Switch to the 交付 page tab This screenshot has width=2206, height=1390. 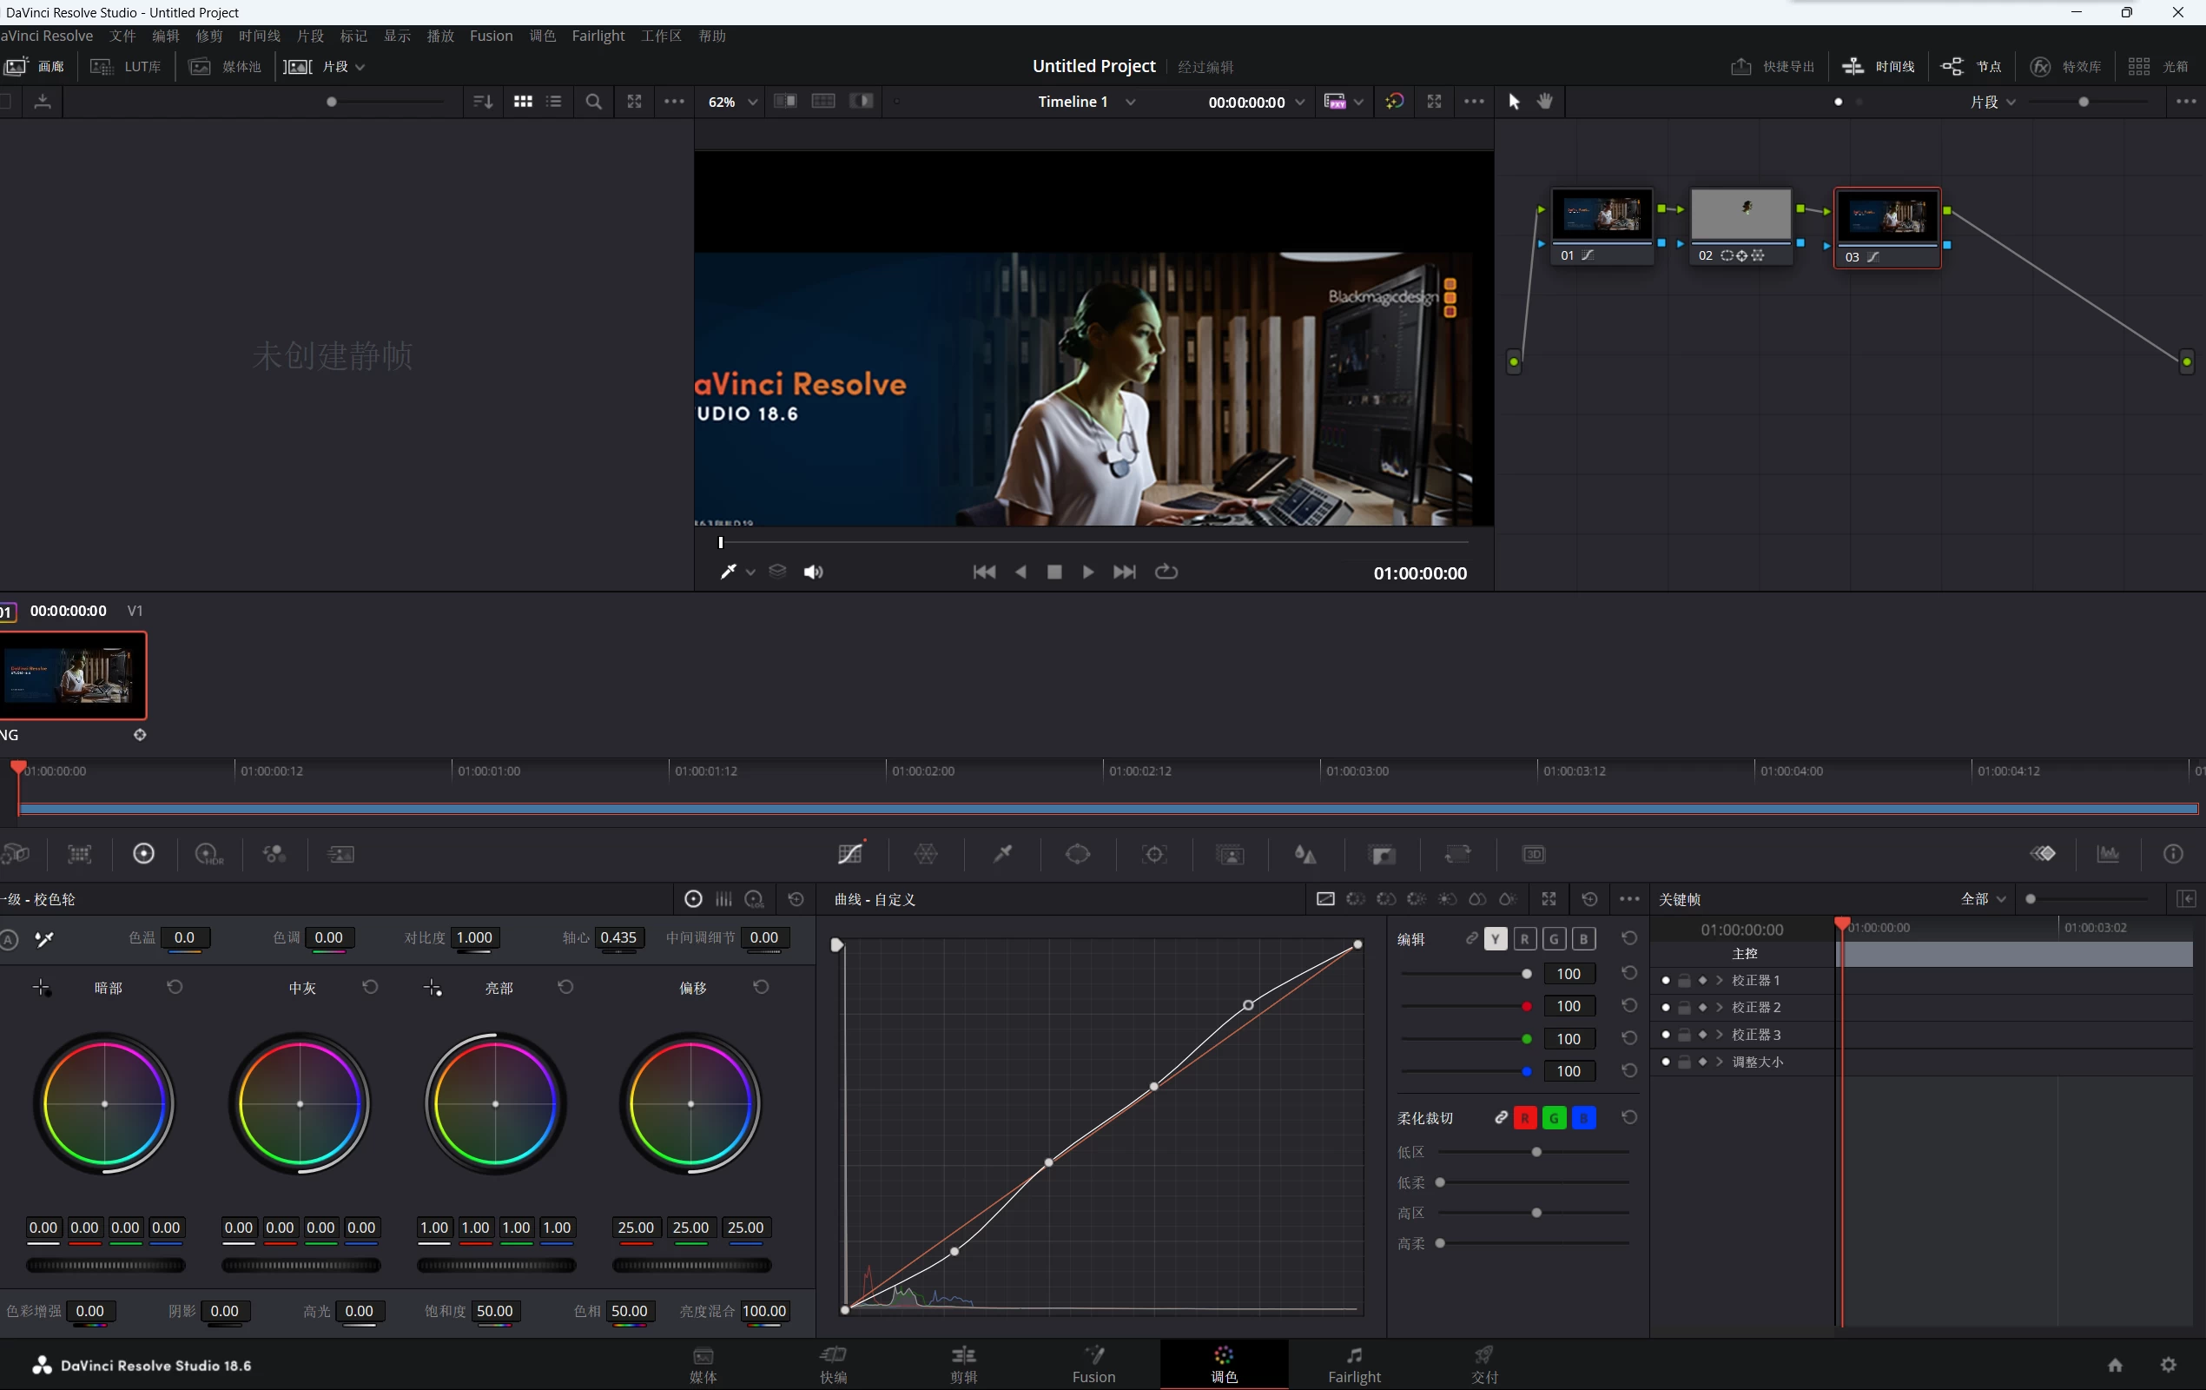pyautogui.click(x=1484, y=1364)
